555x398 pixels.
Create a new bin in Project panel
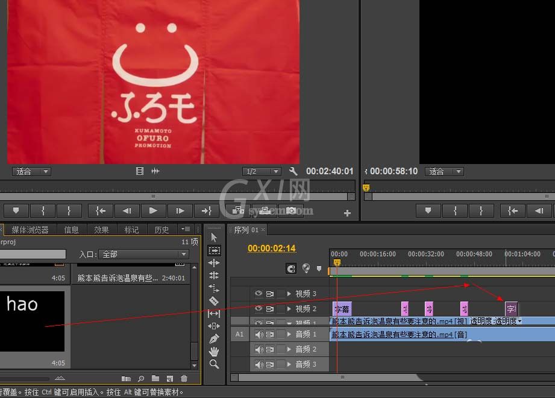[x=155, y=378]
